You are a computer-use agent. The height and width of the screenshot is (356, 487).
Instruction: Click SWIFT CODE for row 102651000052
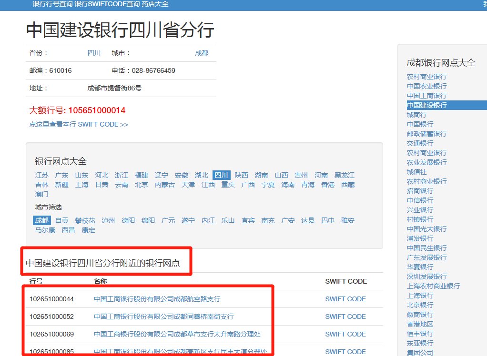click(345, 316)
